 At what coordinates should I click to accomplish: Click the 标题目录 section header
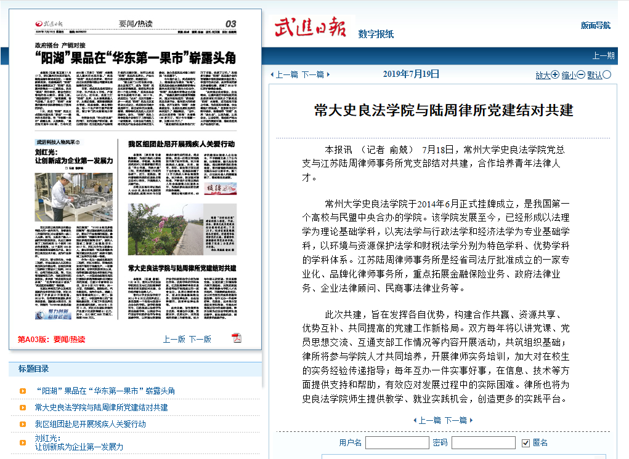[34, 369]
